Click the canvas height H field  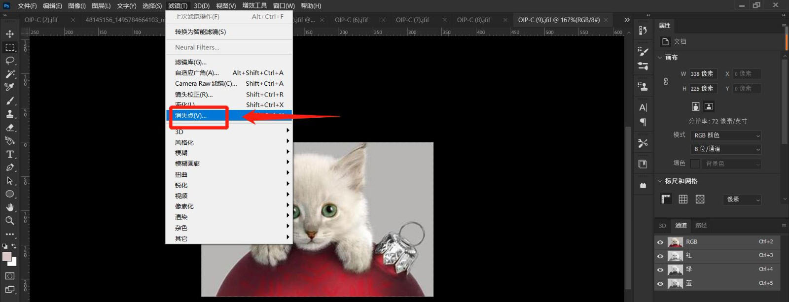(703, 89)
